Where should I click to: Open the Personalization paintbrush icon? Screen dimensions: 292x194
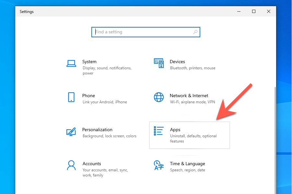tap(71, 131)
